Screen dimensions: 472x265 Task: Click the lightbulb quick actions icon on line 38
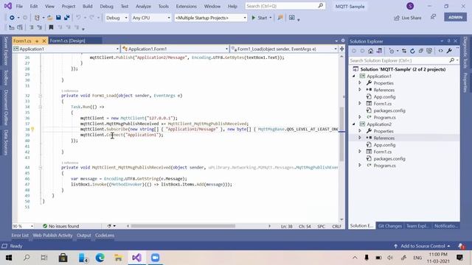[32, 130]
